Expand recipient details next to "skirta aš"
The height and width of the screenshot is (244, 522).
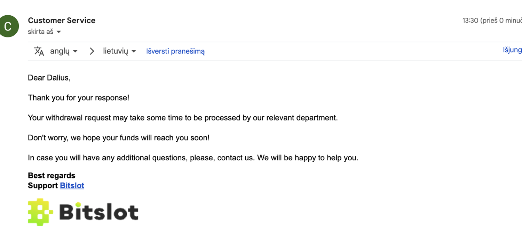(59, 32)
